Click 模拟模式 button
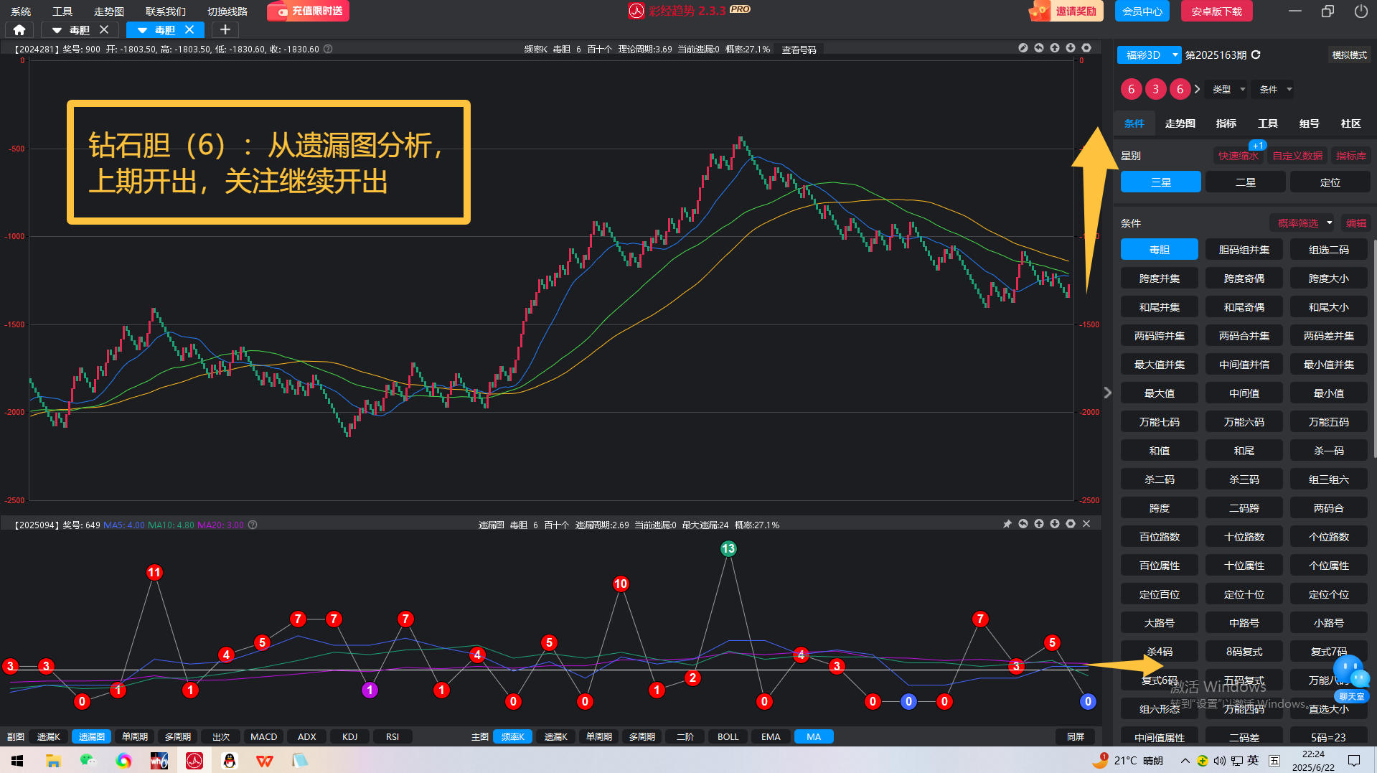This screenshot has width=1377, height=773. coord(1349,55)
